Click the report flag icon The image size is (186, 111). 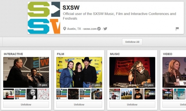177,29
